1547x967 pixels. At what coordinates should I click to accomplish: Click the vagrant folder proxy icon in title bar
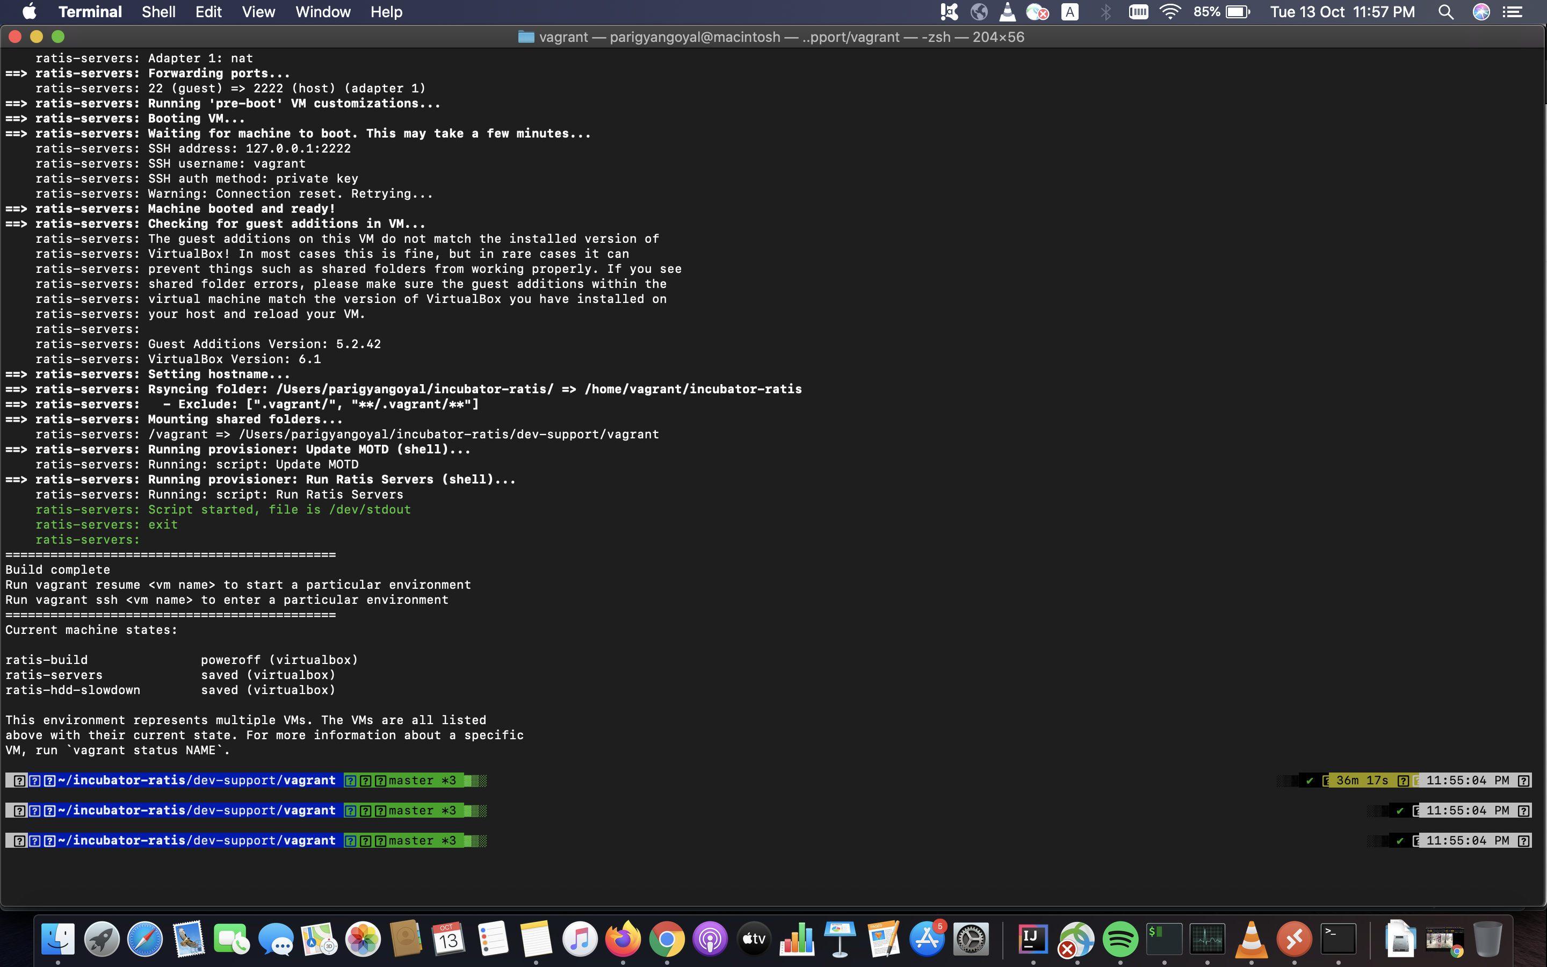click(526, 37)
